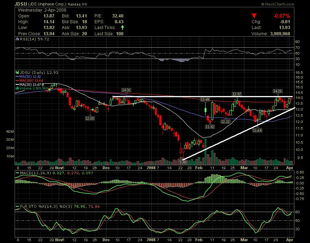Click the 14.36 high price annotation
The width and height of the screenshot is (310, 243).
click(126, 90)
